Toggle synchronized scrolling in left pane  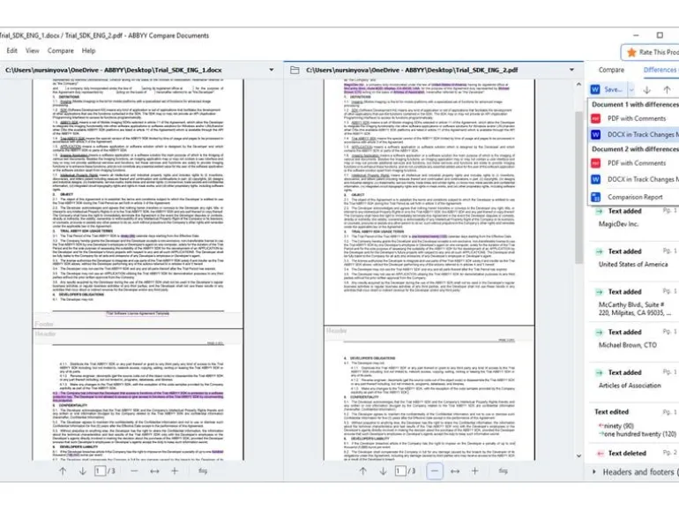point(203,471)
